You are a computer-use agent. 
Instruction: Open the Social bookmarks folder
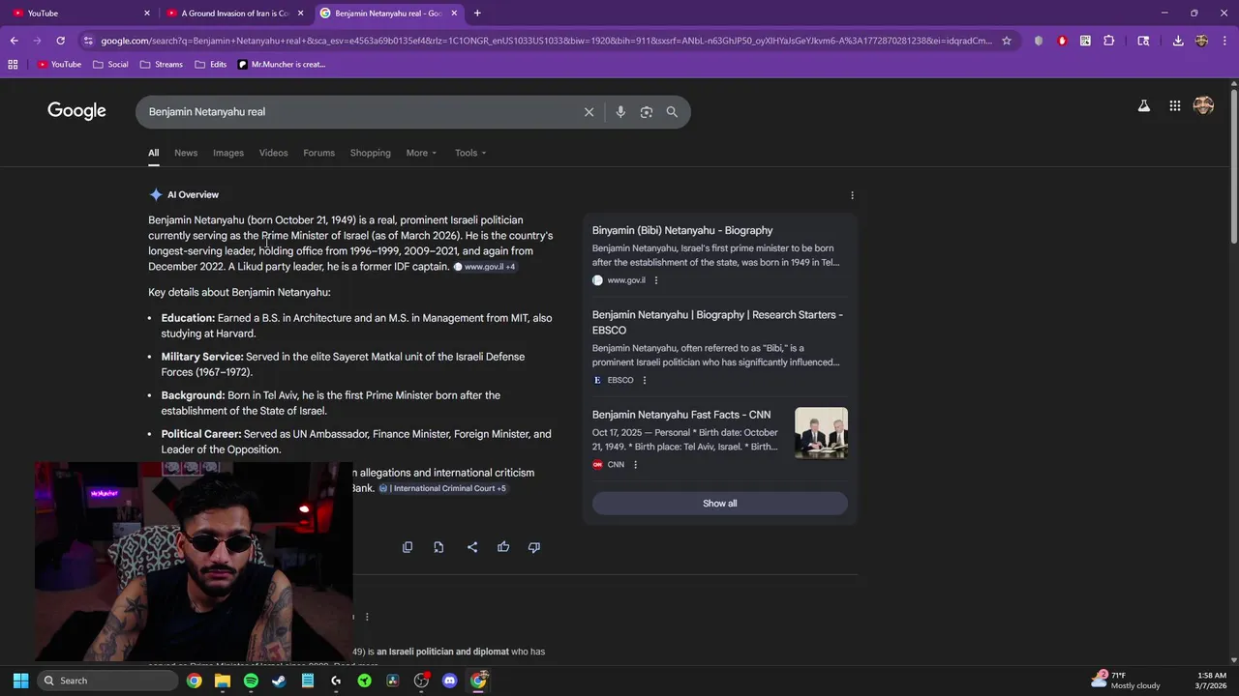[110, 65]
